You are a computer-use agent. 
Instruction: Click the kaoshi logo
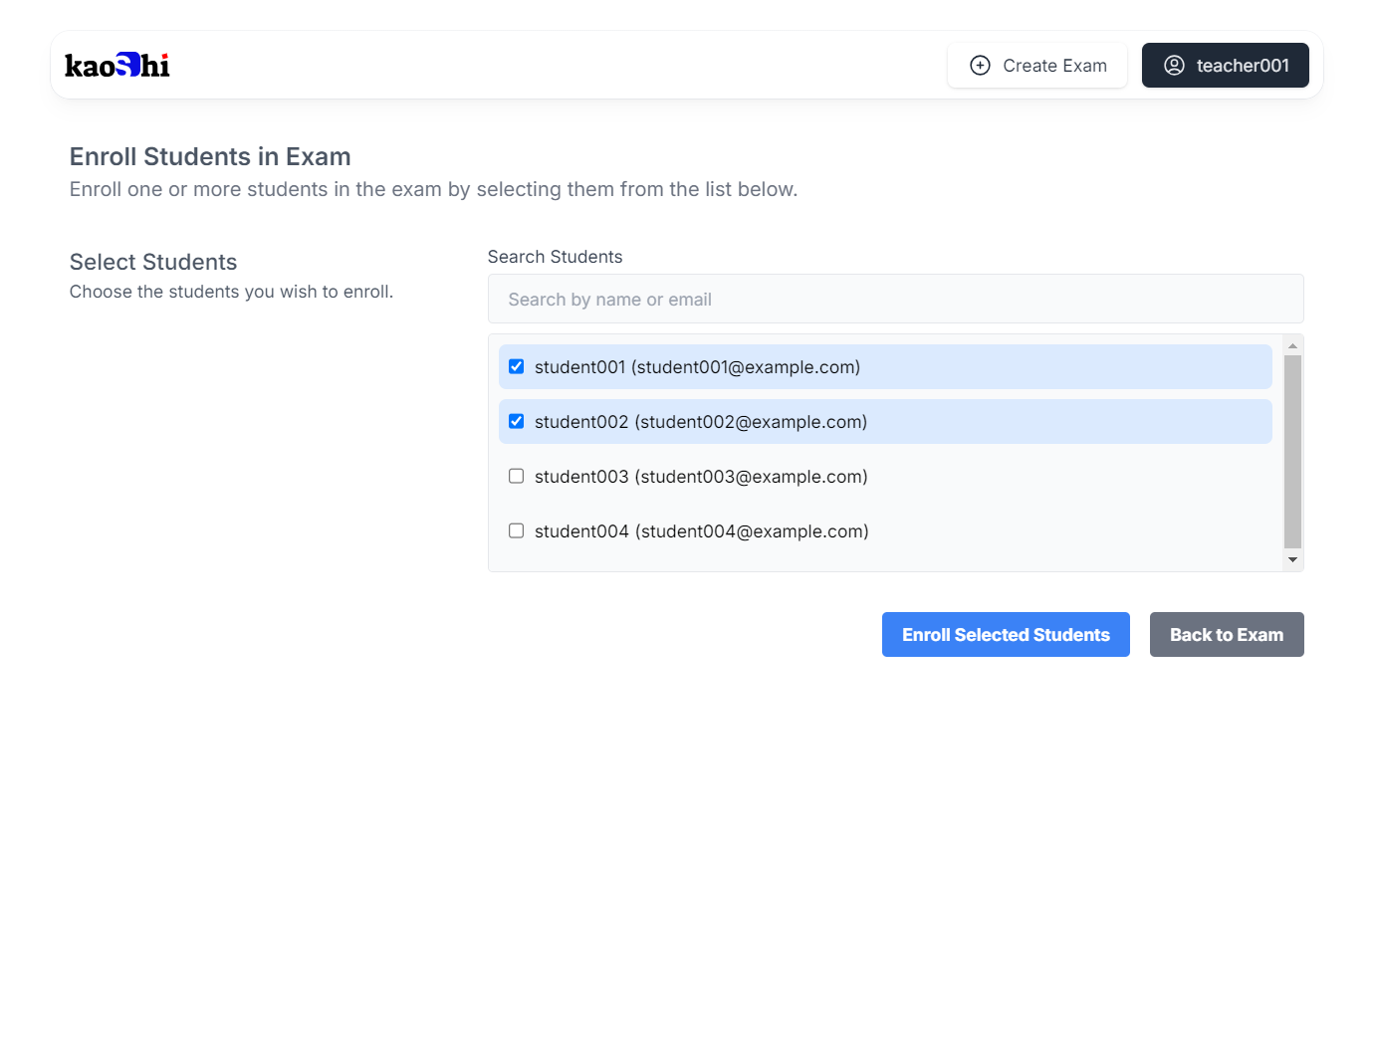click(117, 66)
